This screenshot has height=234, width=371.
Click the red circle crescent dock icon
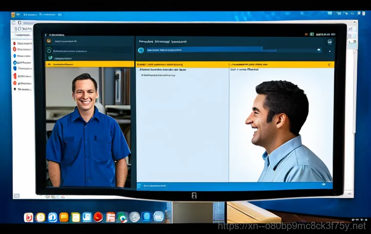[98, 217]
